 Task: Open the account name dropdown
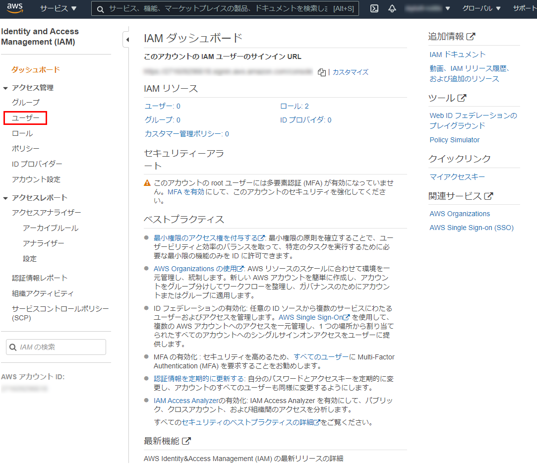click(x=427, y=8)
